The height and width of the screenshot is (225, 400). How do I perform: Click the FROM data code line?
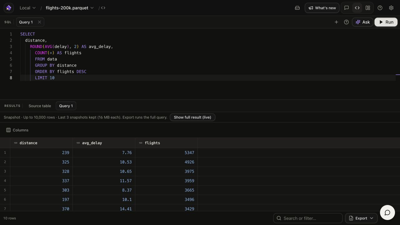coord(46,59)
